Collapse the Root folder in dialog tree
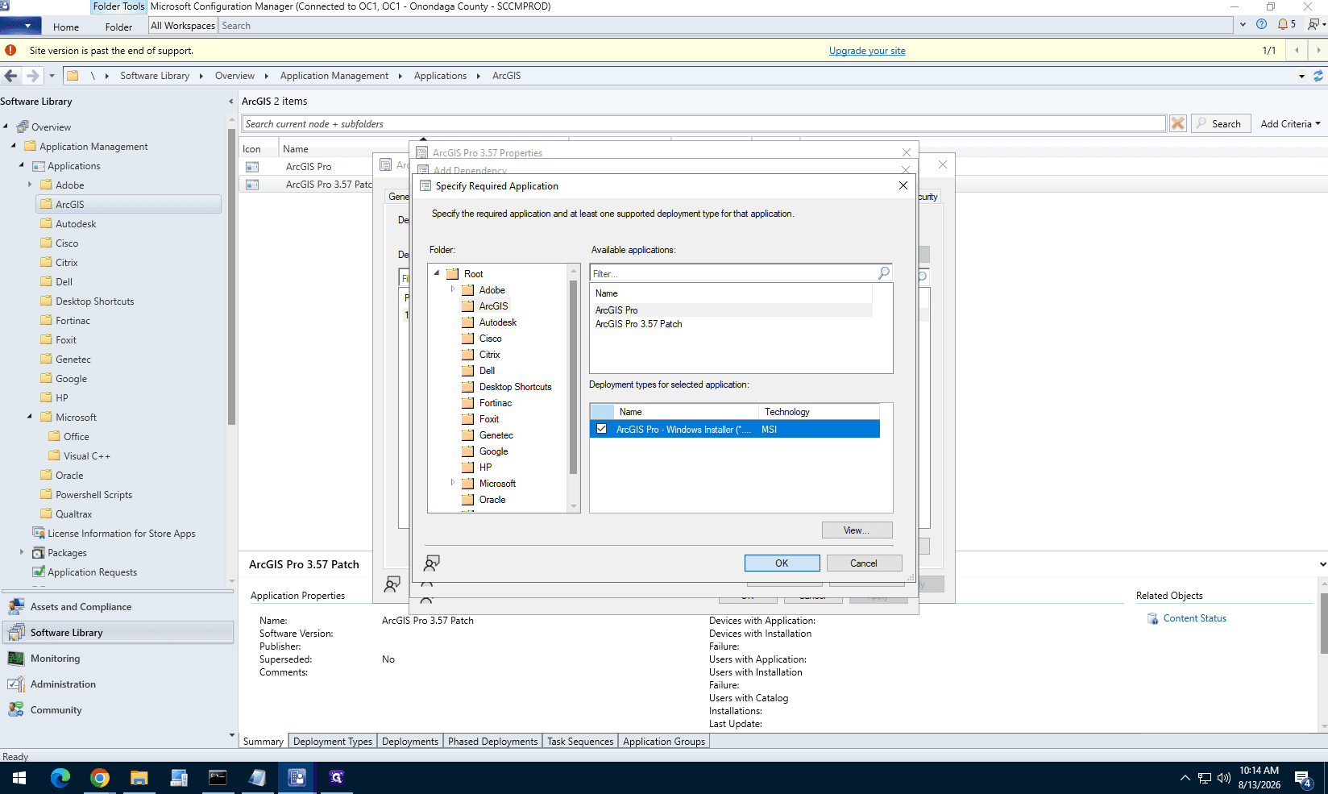The height and width of the screenshot is (794, 1328). tap(437, 273)
